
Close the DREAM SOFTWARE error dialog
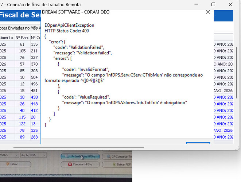tap(208, 12)
